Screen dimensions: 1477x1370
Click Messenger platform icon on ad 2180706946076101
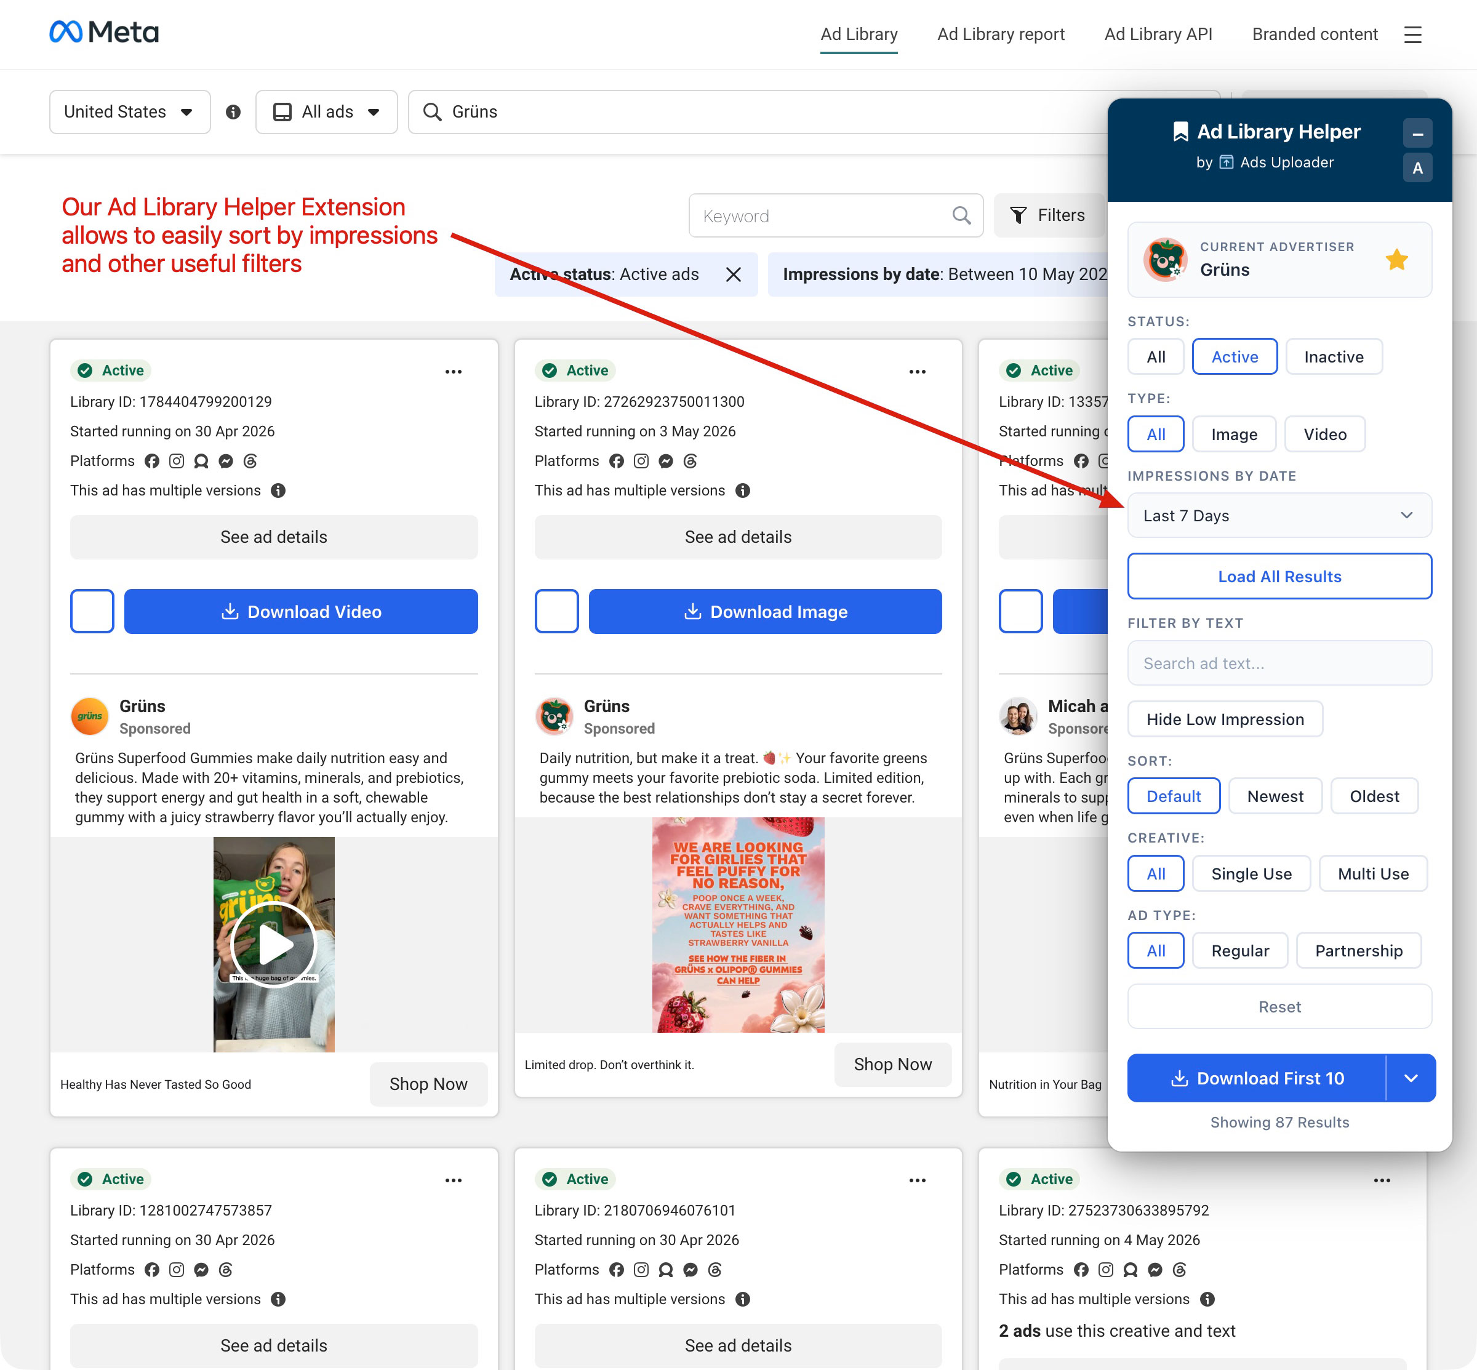[x=690, y=1270]
